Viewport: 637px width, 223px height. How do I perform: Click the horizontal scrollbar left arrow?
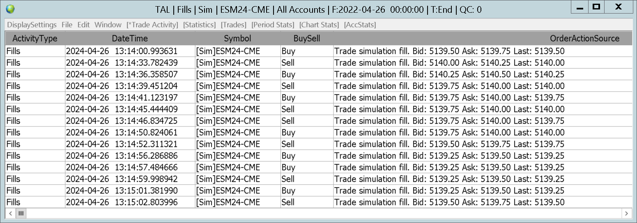(x=10, y=214)
